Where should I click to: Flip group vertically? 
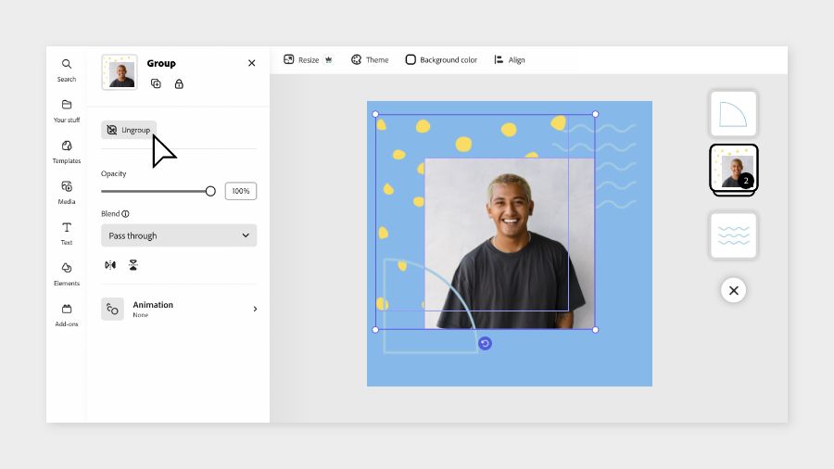[x=133, y=265]
